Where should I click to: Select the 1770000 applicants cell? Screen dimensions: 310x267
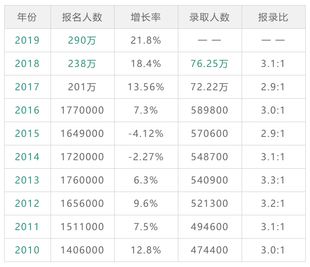(82, 110)
